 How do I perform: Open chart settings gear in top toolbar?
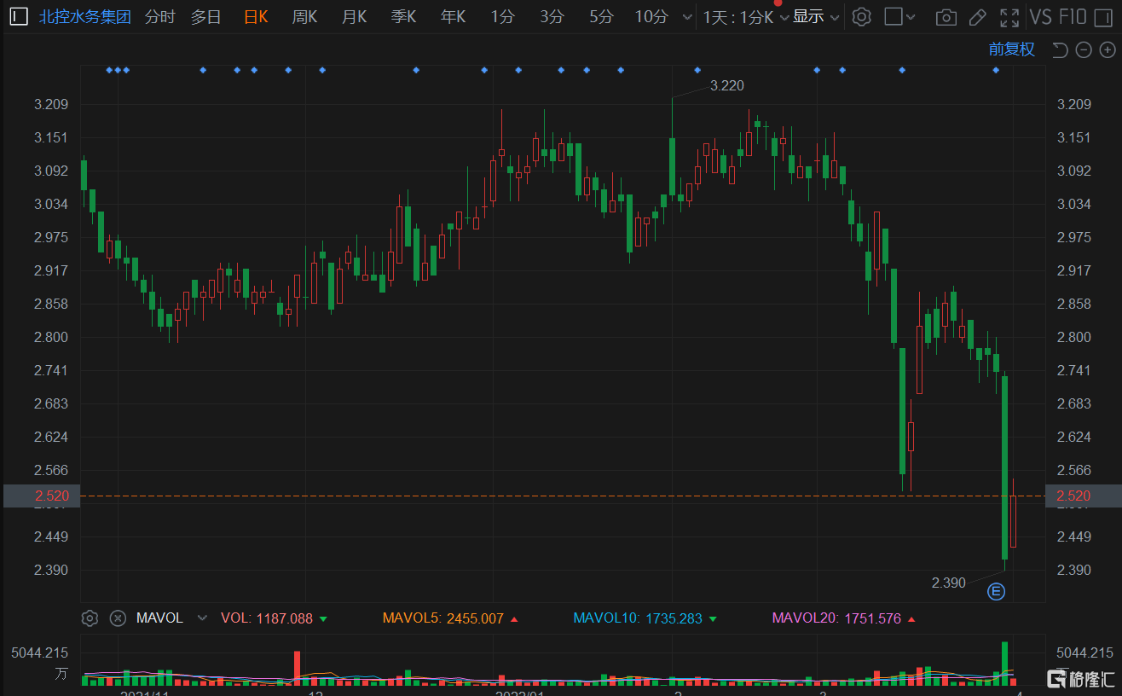tap(862, 17)
